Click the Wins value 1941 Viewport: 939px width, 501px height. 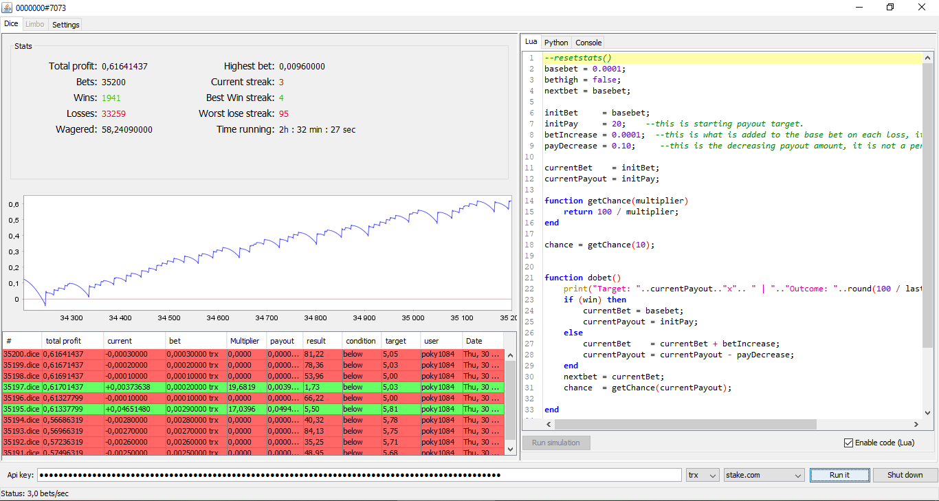point(111,98)
